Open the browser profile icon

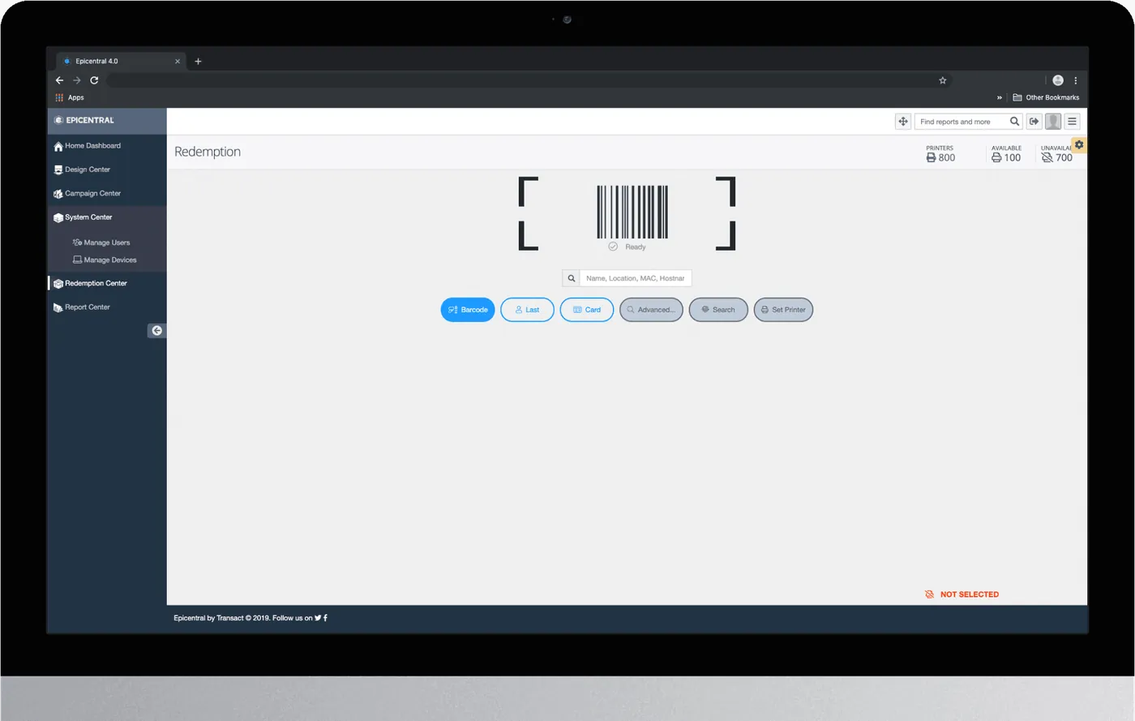(x=1058, y=80)
